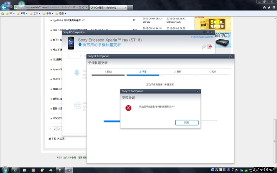Maximize the Sony PC Companion main window
The width and height of the screenshot is (277, 173).
click(208, 32)
